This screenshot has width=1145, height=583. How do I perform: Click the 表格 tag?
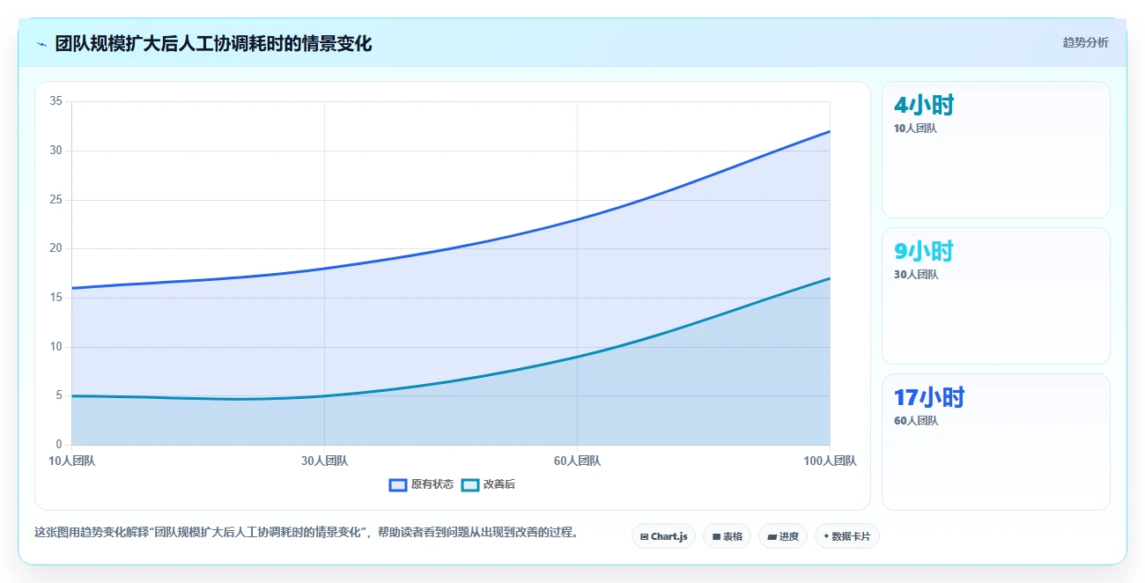pyautogui.click(x=727, y=535)
